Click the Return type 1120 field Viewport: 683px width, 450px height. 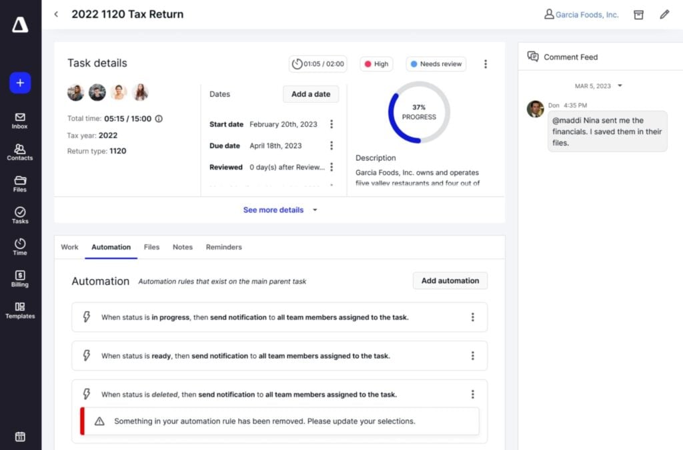coord(97,151)
